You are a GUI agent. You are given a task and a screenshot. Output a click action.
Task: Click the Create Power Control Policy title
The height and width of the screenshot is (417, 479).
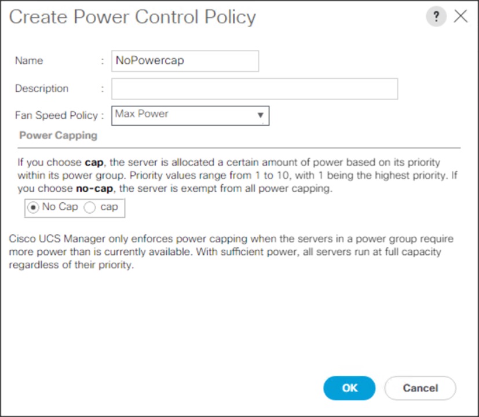point(133,17)
